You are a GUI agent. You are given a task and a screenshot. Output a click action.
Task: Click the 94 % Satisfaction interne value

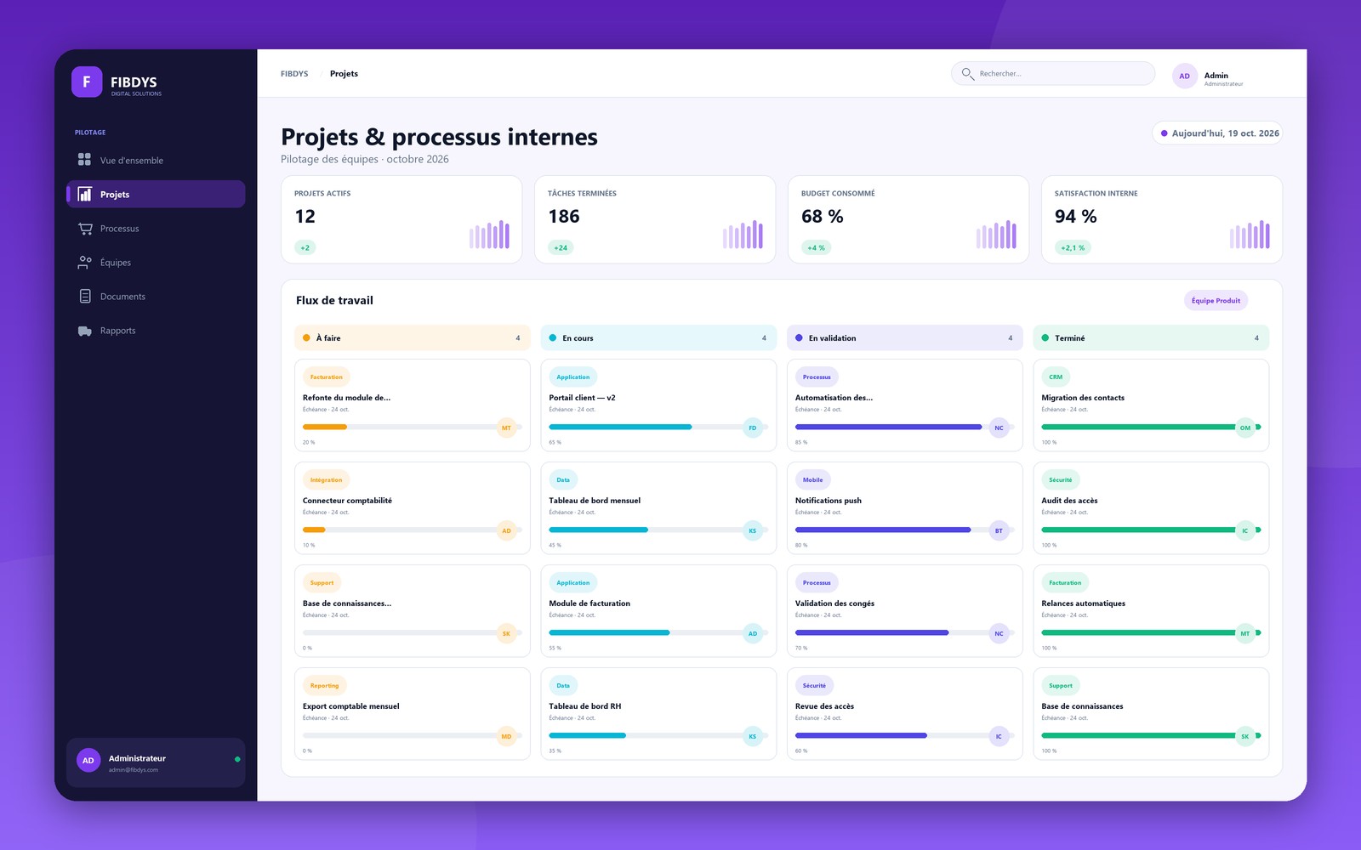click(x=1076, y=217)
